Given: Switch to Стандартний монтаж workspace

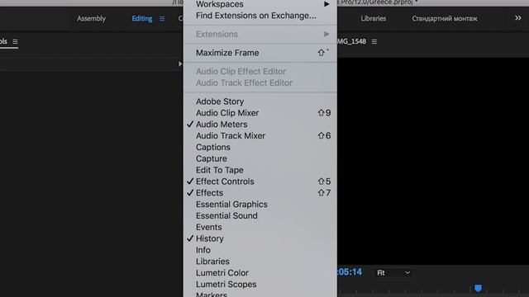Looking at the screenshot, I should [x=445, y=18].
